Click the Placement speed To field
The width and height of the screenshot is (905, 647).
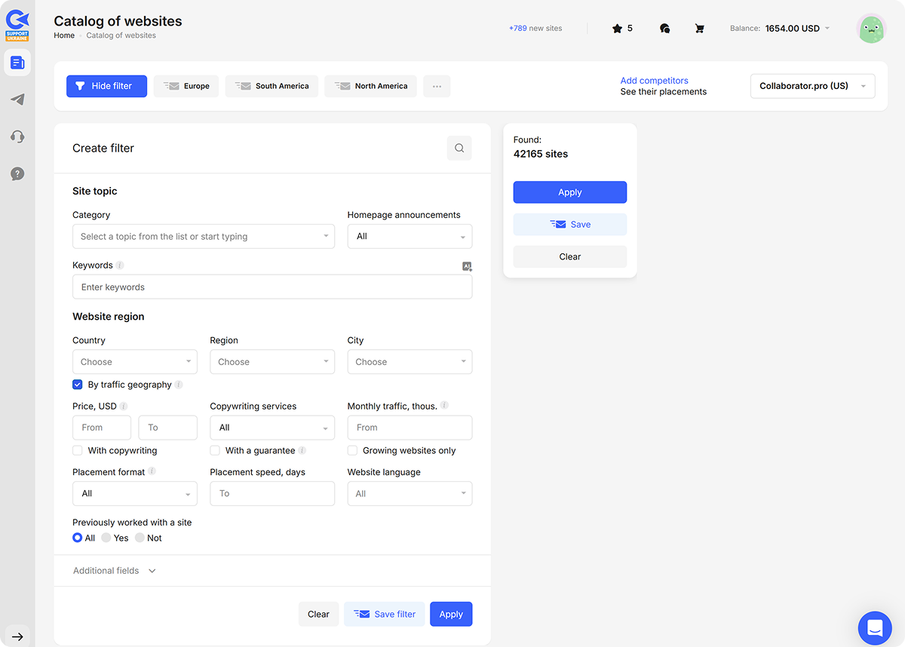point(272,493)
